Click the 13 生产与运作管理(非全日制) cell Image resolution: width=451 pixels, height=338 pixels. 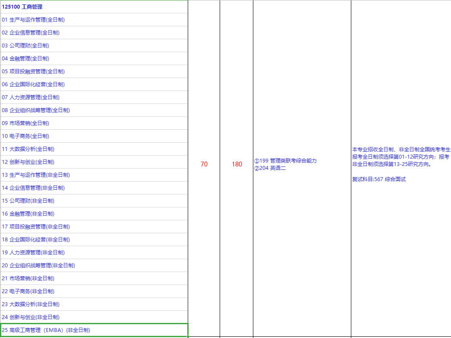94,175
